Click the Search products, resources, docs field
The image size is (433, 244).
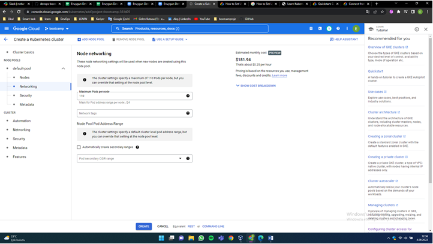(x=190, y=28)
